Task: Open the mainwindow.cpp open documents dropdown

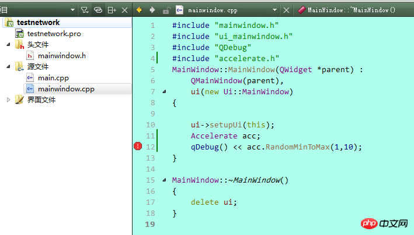Action: (274, 10)
